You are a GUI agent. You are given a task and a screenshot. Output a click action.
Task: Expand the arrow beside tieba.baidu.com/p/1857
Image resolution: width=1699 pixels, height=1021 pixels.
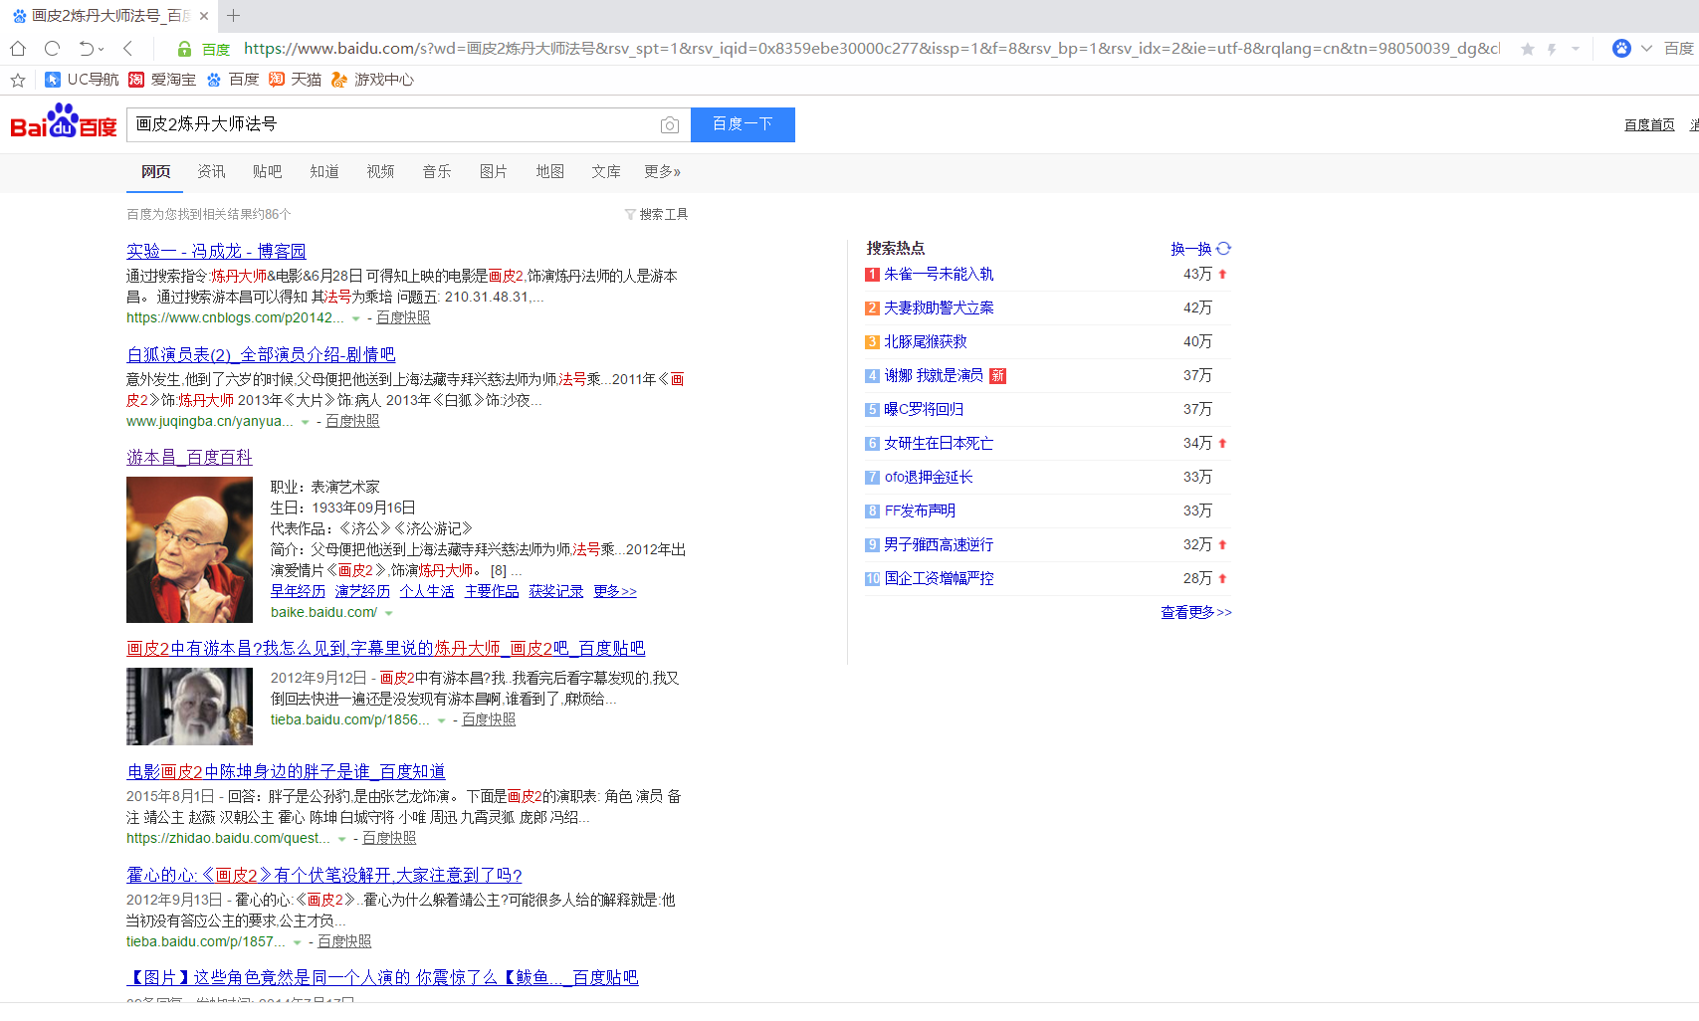click(x=298, y=943)
